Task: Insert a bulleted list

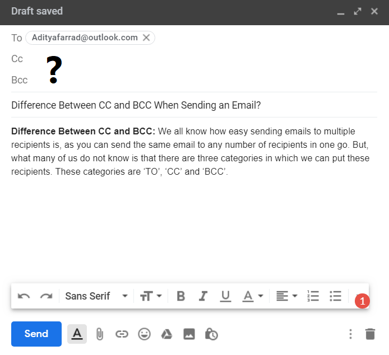Action: tap(335, 296)
